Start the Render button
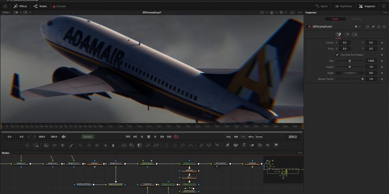 pyautogui.click(x=88, y=137)
